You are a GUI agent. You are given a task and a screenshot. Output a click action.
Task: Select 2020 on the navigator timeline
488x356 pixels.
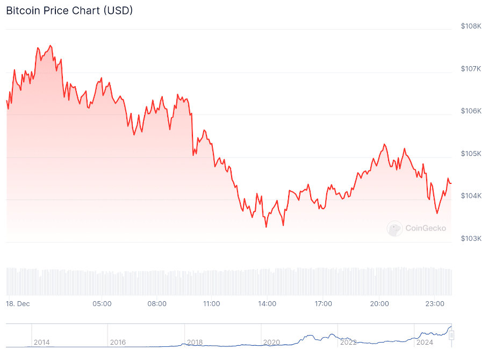click(271, 342)
